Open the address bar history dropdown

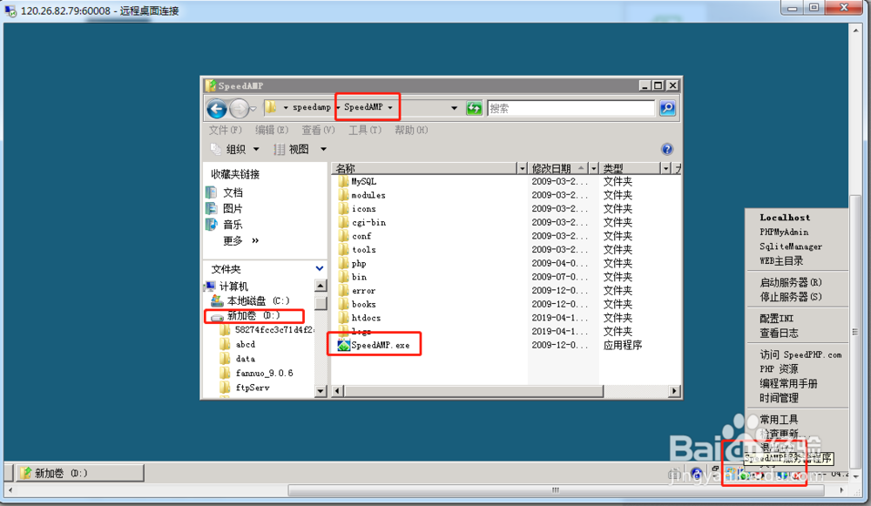point(455,108)
